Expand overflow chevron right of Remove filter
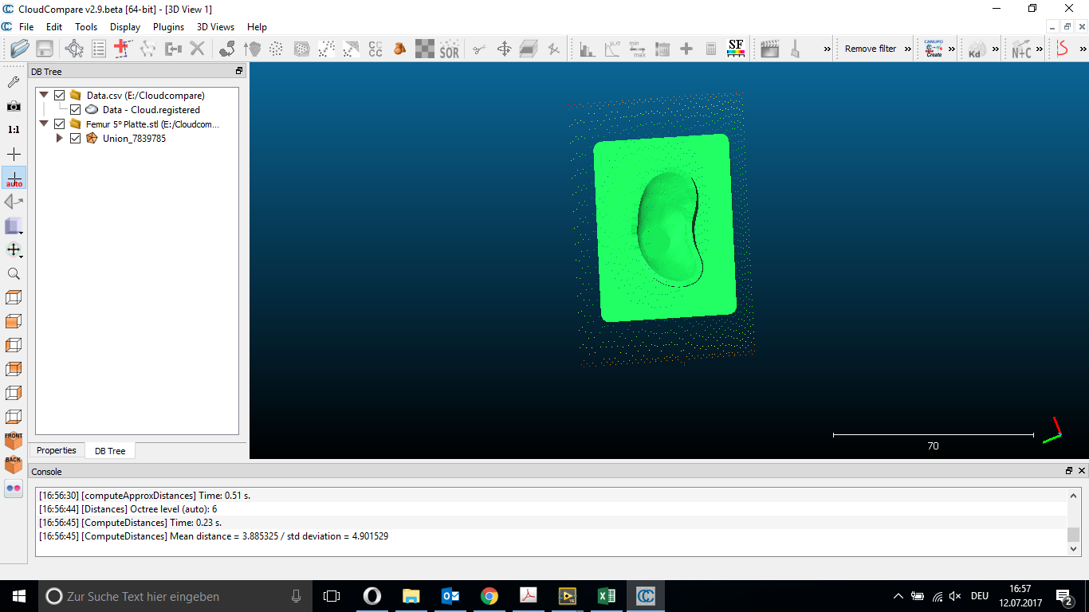Screen dimensions: 1089x612 point(908,49)
